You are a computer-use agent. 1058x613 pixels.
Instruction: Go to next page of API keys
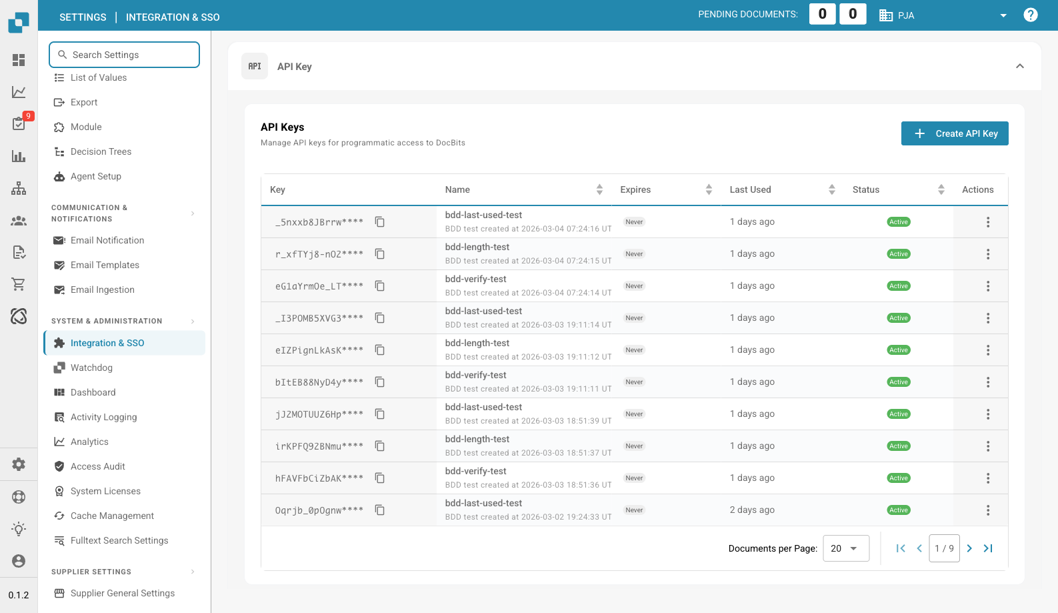[969, 548]
